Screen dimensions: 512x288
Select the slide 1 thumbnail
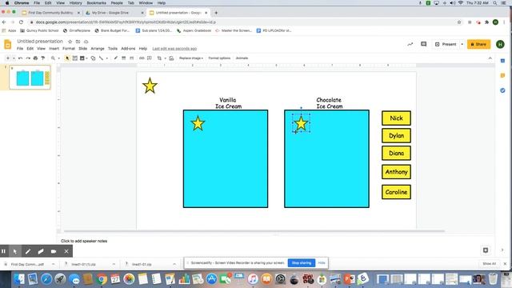coord(30,78)
